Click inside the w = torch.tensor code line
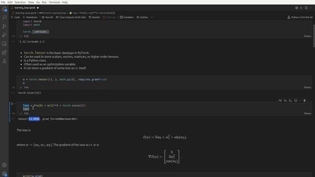 (x=65, y=80)
